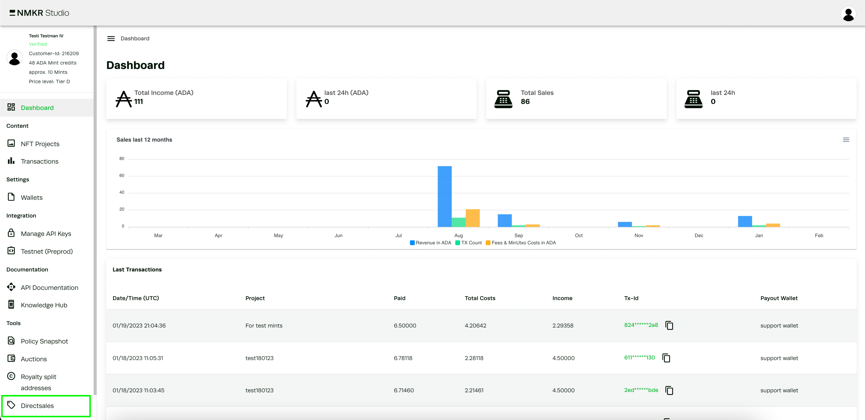Click the Directsales tag icon
Image resolution: width=865 pixels, height=420 pixels.
(11, 405)
